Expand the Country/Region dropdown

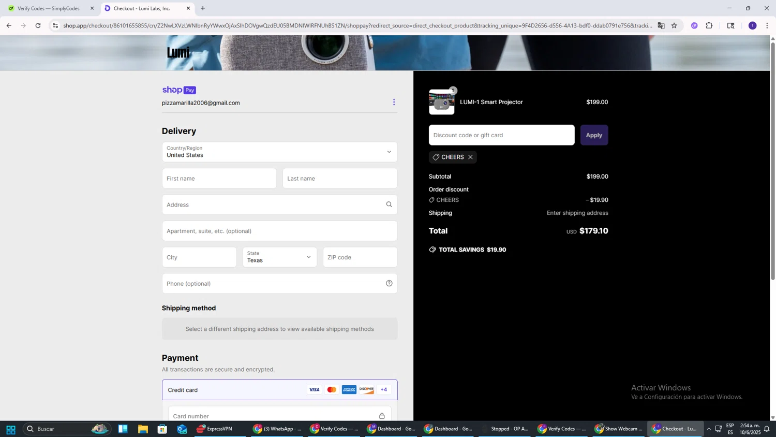(280, 152)
